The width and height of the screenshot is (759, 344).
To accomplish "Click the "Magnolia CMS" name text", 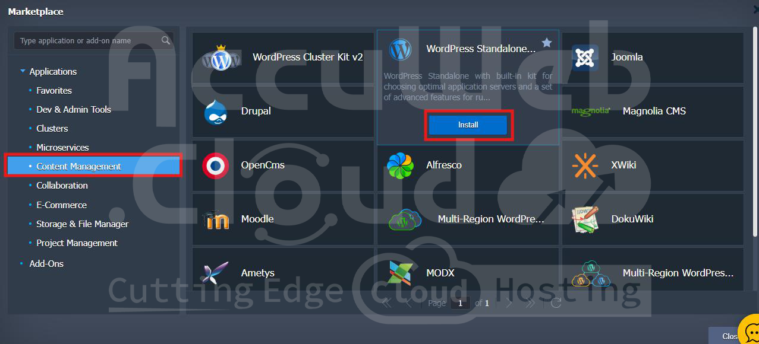I will (654, 111).
